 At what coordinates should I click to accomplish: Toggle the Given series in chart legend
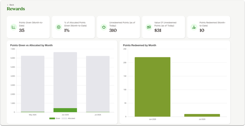coord(55,119)
